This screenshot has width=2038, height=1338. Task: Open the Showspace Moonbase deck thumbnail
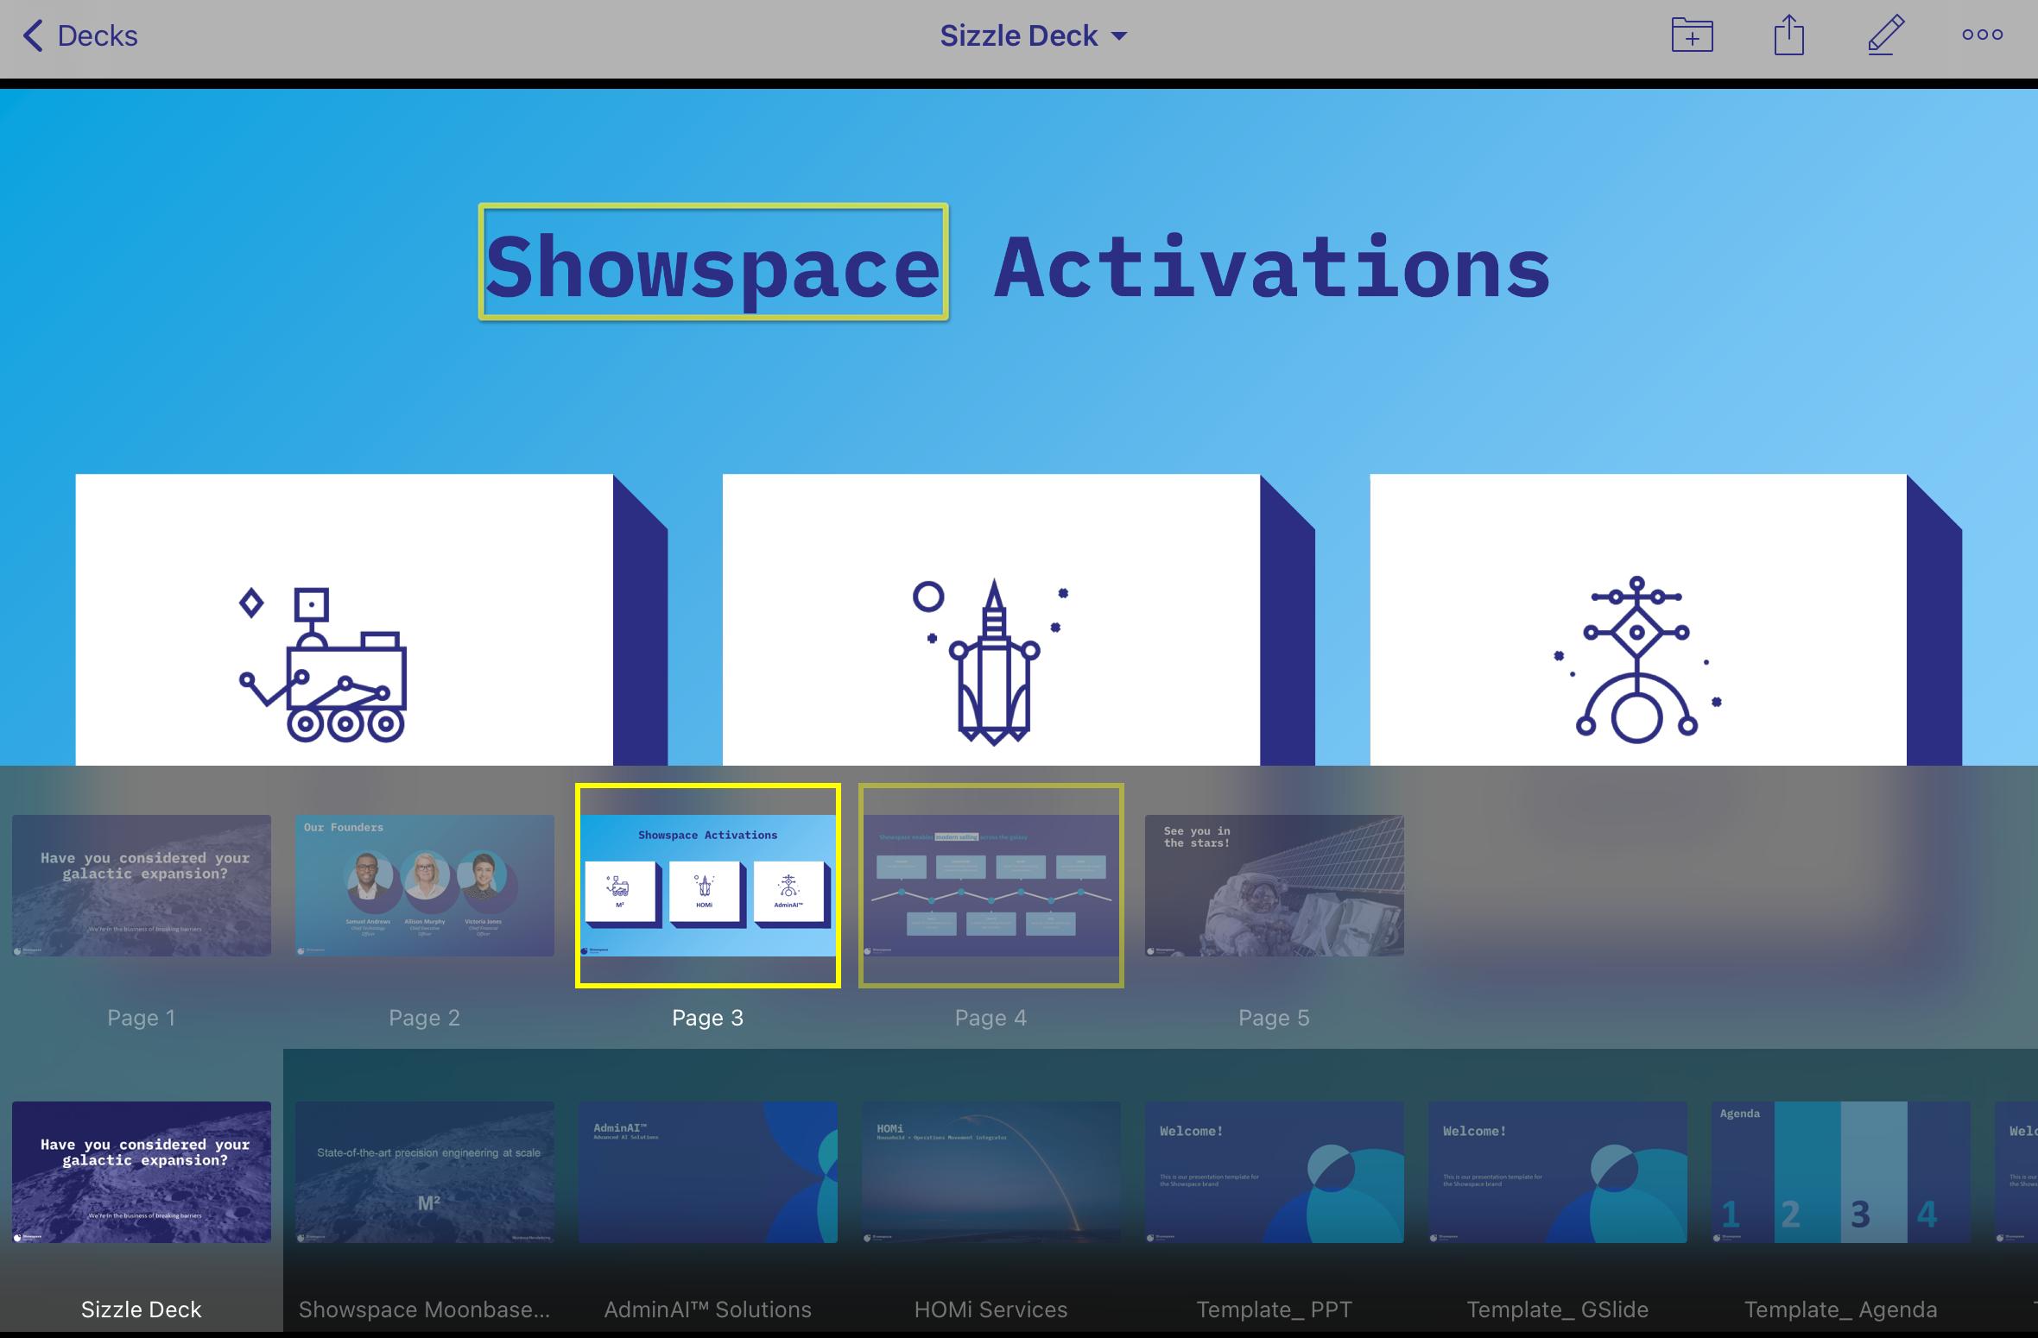pos(425,1171)
